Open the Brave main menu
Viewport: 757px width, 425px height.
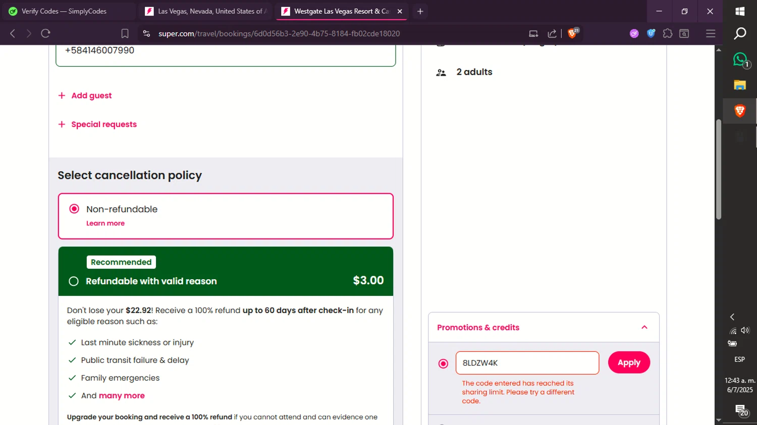pyautogui.click(x=711, y=33)
